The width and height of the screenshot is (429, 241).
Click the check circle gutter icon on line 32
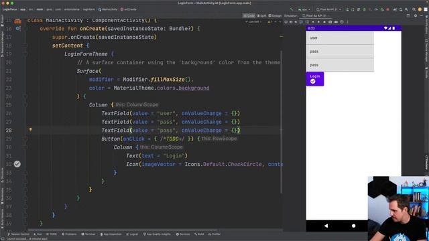coord(17,164)
